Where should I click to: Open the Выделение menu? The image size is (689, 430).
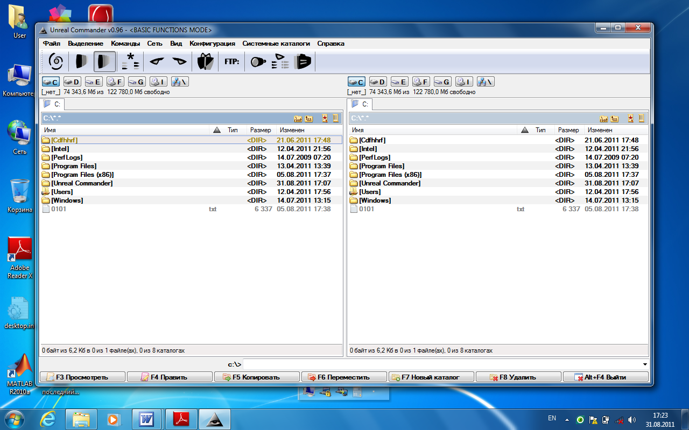tap(86, 44)
